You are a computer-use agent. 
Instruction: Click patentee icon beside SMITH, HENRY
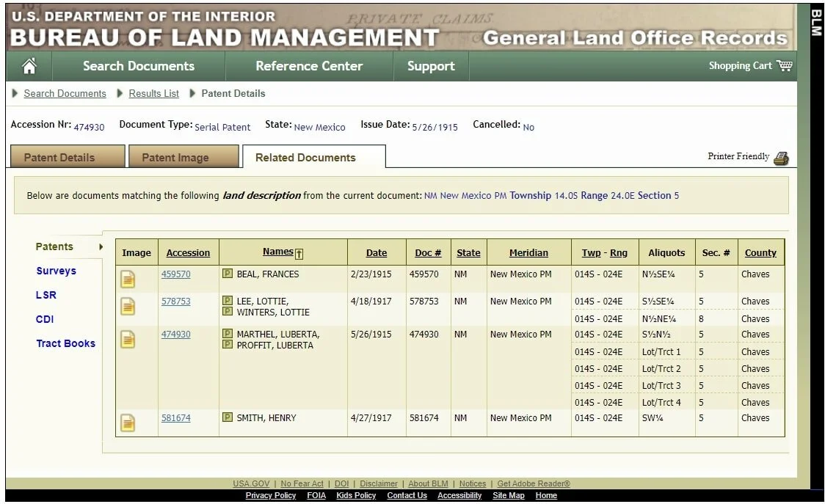[x=228, y=417]
